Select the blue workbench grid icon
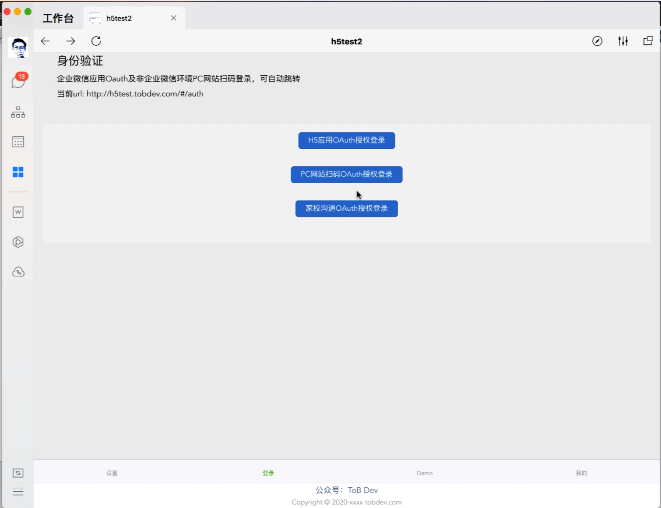Viewport: 661px width, 508px height. click(18, 172)
